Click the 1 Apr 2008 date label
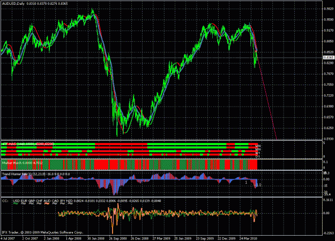This screenshot has height=241, width=335. point(73,238)
